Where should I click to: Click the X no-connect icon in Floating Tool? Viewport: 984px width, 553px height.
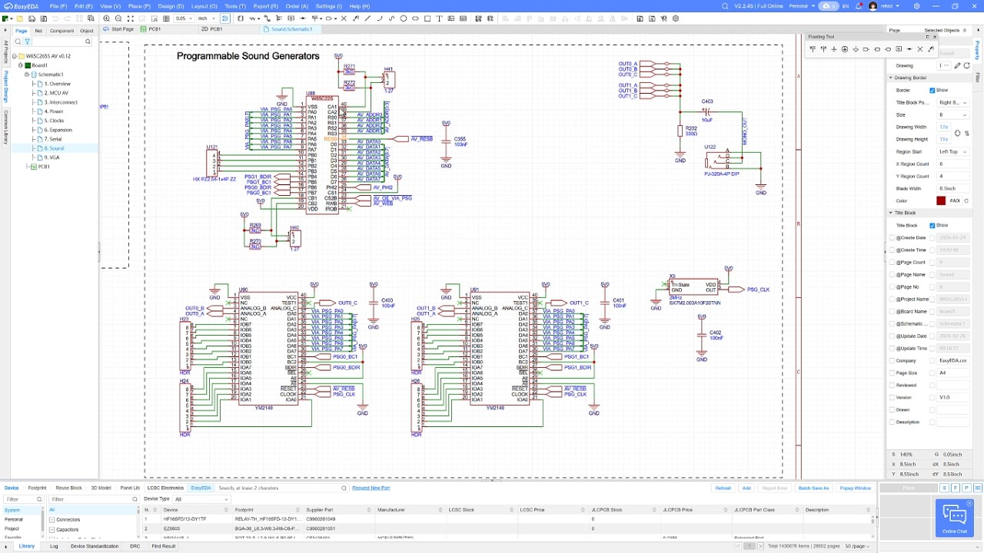(x=920, y=49)
